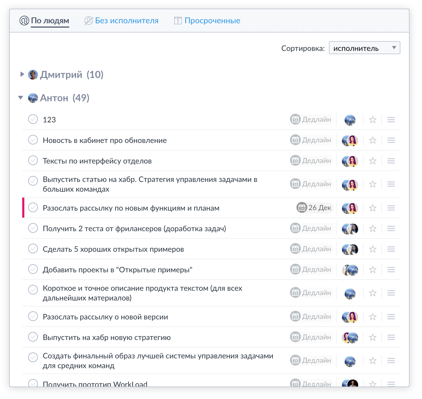Click assignee avatar on task '123'
The width and height of the screenshot is (422, 399).
pos(350,120)
